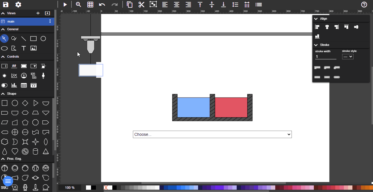The image size is (373, 192).
Task: Select the Pipe control in Controls section
Action: click(33, 76)
